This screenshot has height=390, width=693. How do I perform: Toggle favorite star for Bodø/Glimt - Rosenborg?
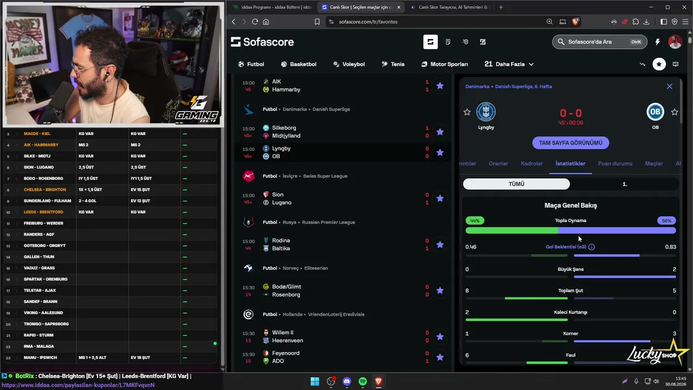(x=440, y=290)
